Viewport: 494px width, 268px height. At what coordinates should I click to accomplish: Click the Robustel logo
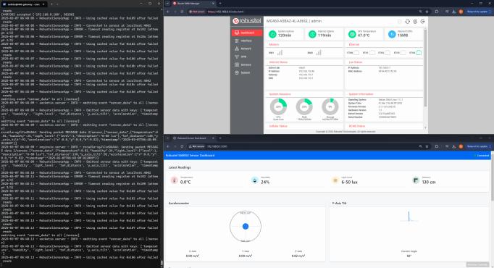coord(247,21)
